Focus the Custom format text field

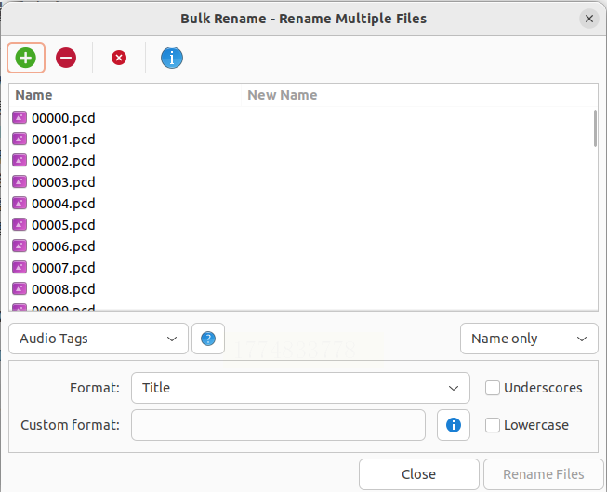278,425
